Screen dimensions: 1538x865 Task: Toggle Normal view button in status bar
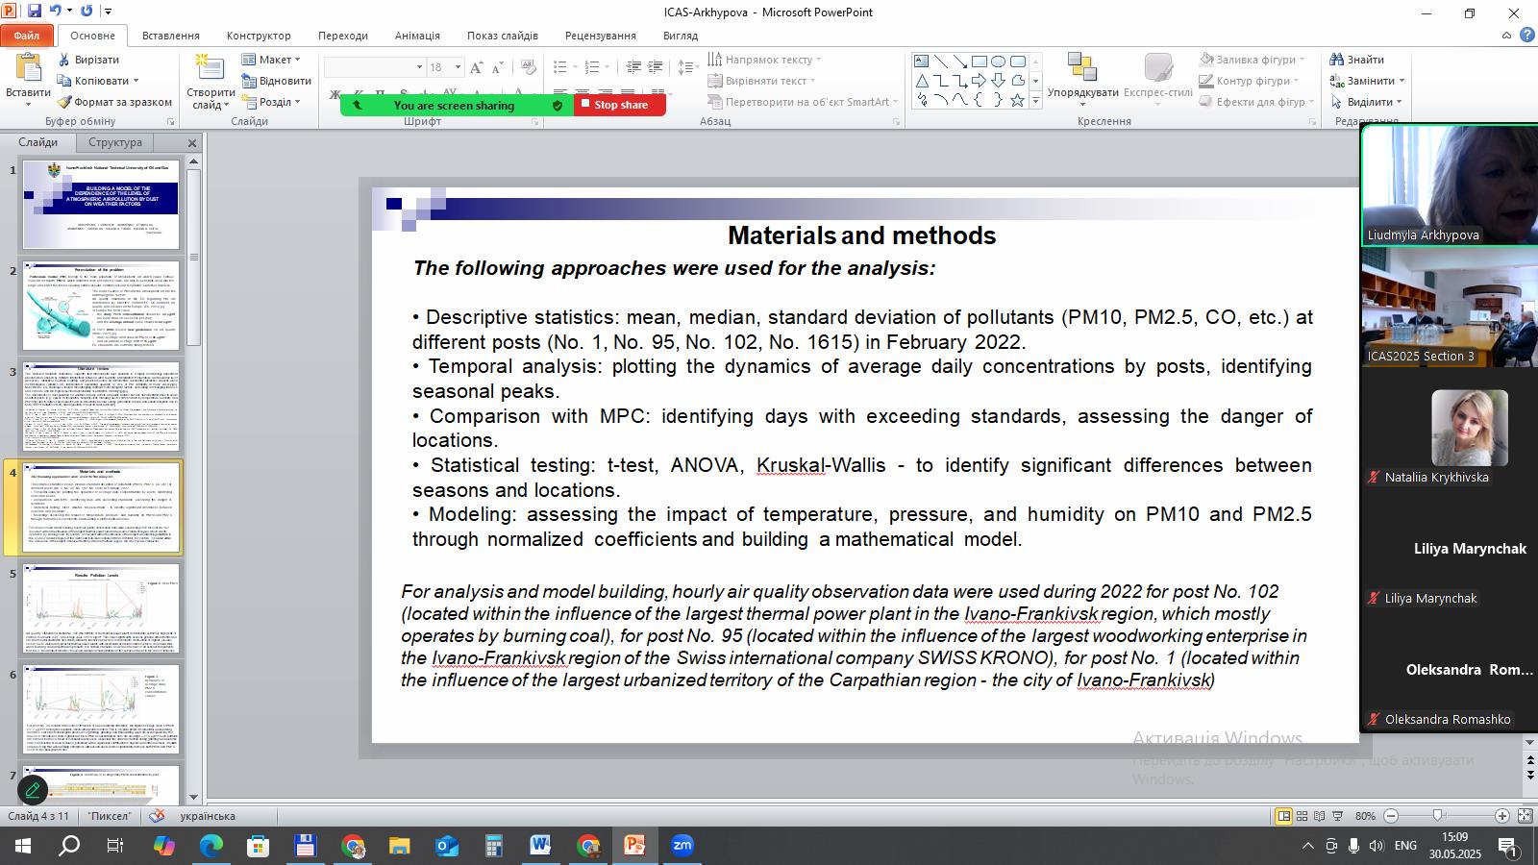click(x=1283, y=816)
